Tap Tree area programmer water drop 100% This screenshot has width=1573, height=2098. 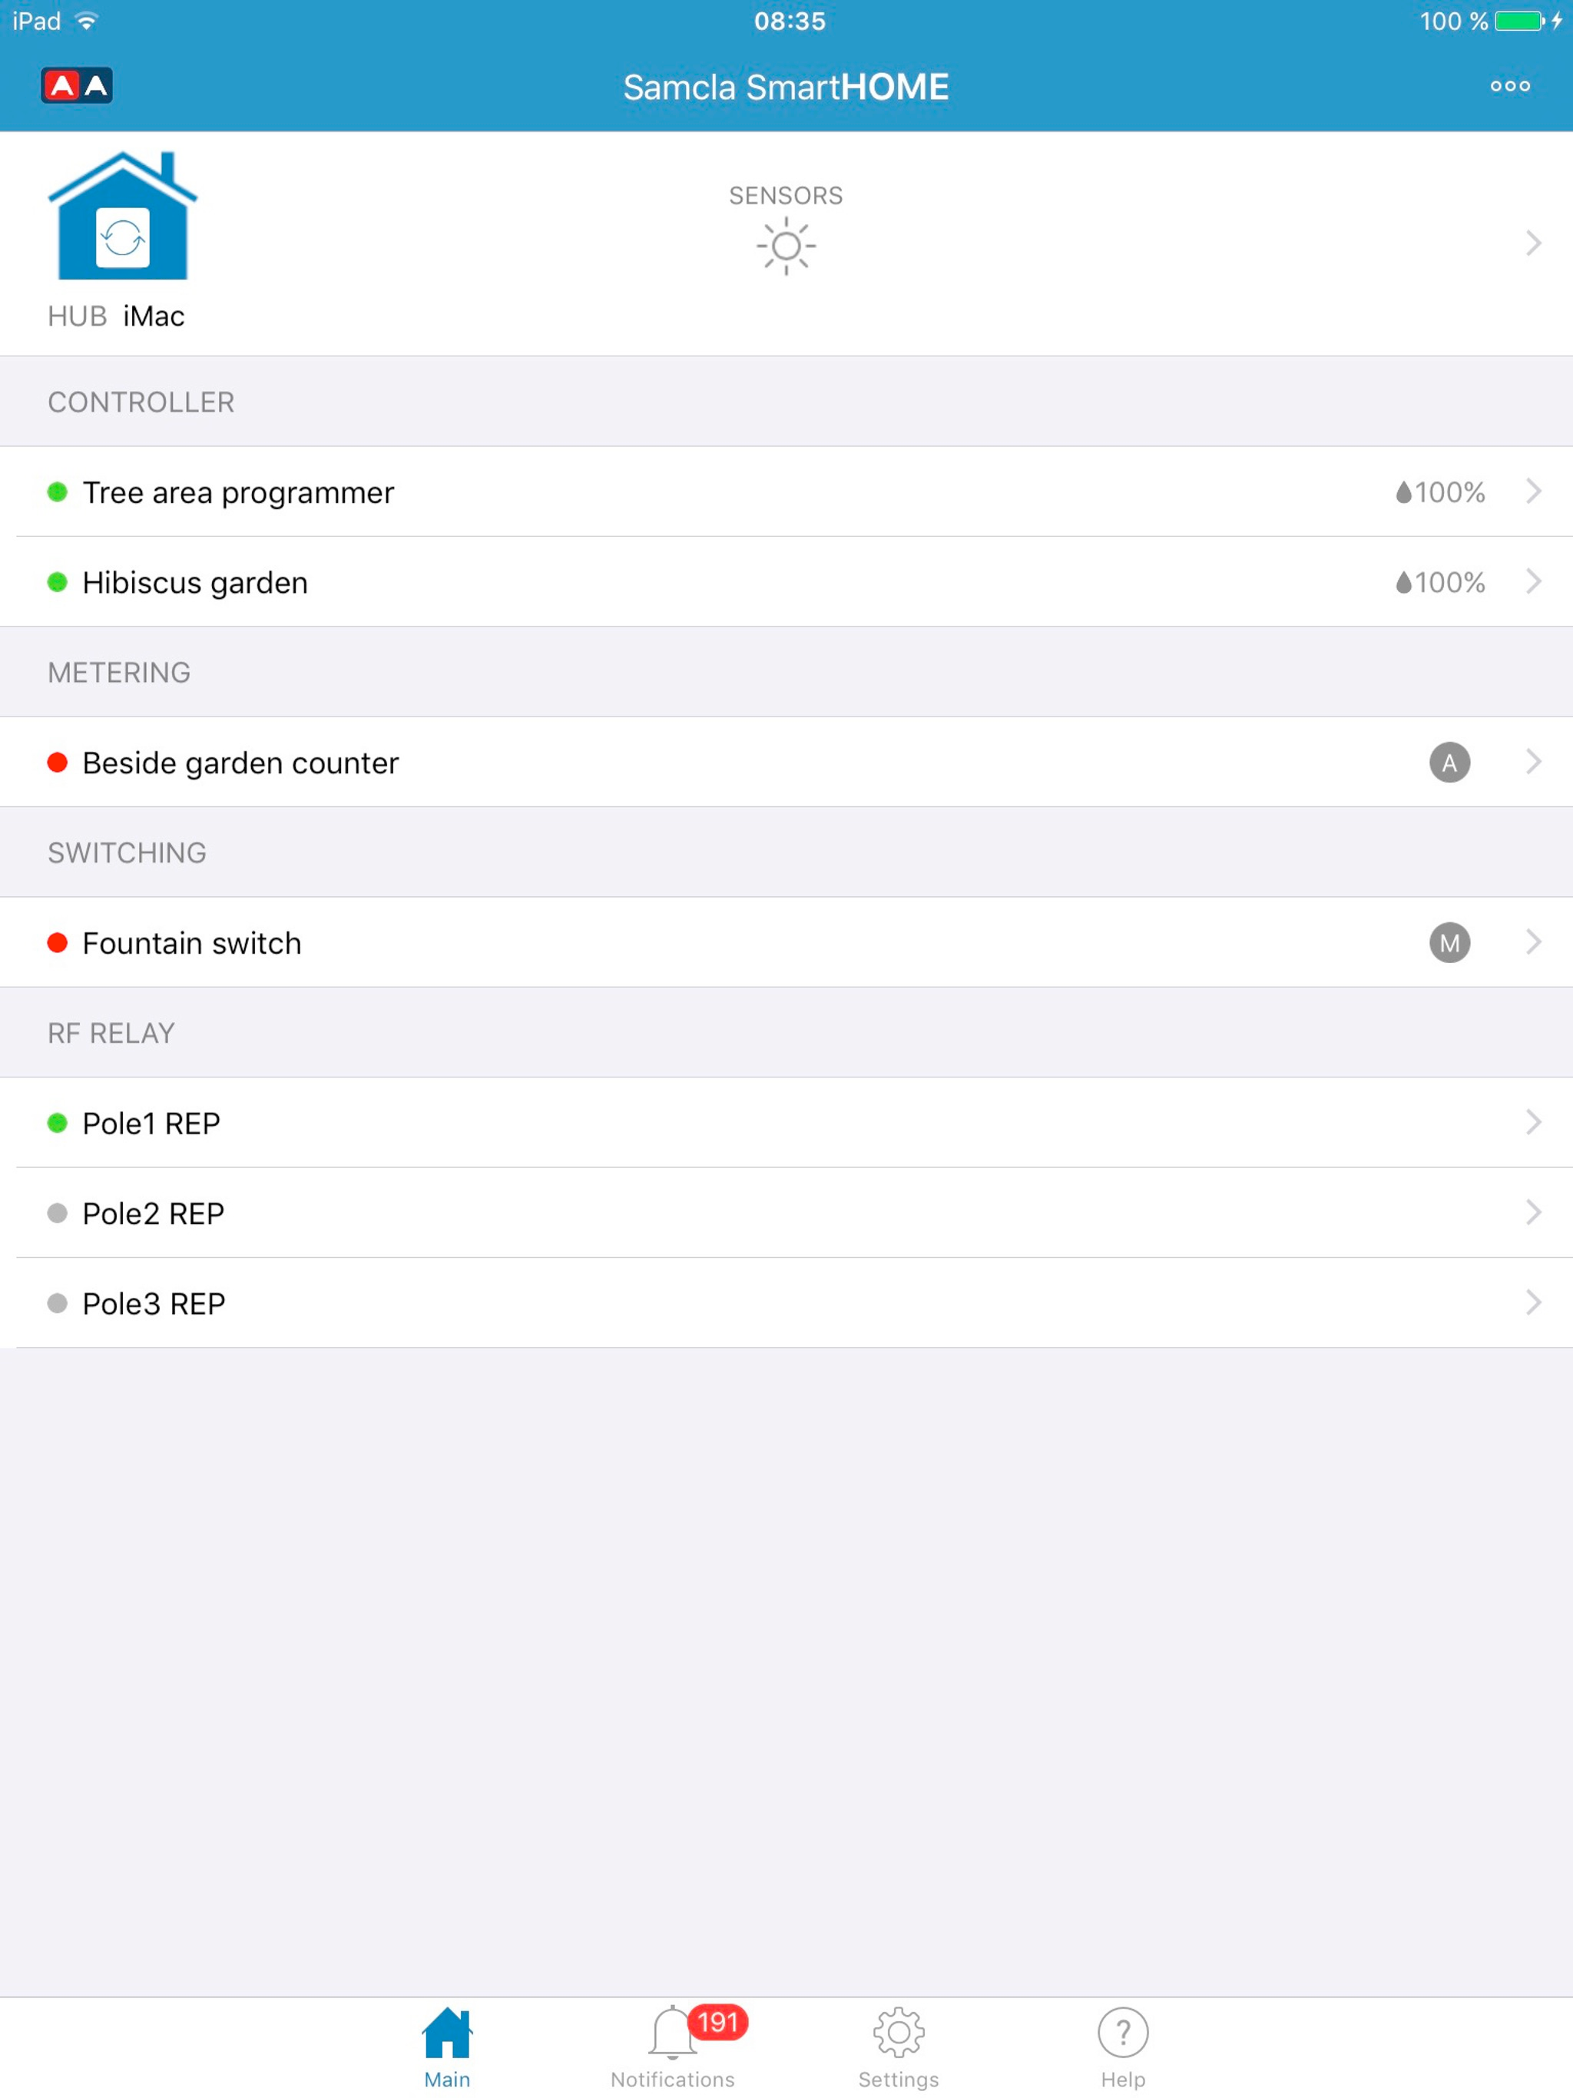tap(1439, 492)
